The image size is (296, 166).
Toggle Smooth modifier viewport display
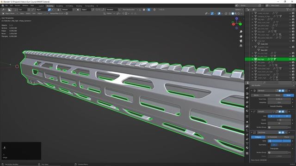point(280,112)
